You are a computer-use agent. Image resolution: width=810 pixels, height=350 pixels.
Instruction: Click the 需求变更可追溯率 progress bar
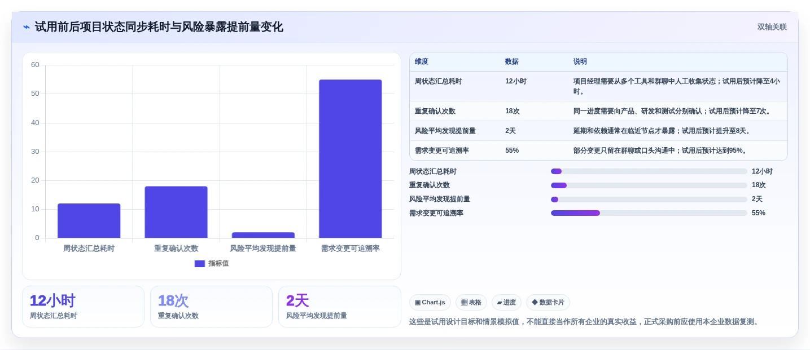click(649, 213)
